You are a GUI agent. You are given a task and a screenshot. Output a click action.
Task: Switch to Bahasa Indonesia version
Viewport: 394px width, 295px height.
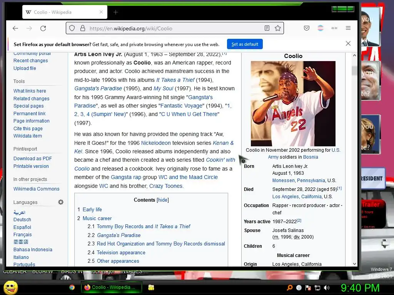[x=33, y=250]
